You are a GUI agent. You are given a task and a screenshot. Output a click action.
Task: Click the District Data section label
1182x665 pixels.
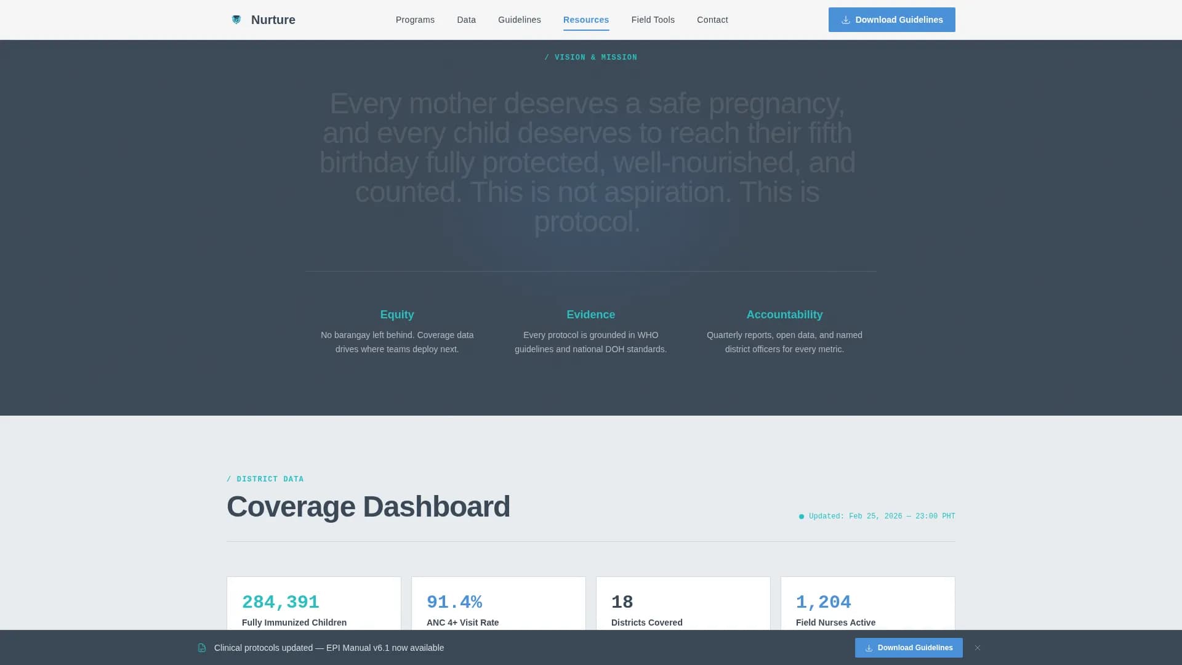click(x=265, y=479)
